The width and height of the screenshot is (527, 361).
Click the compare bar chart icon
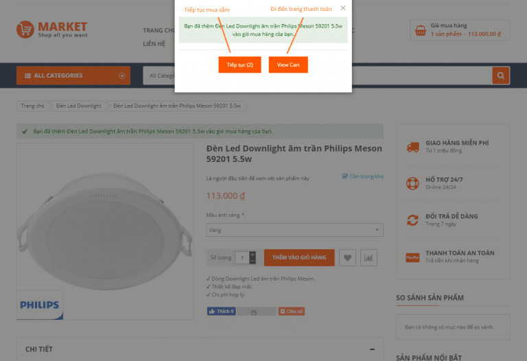(x=369, y=258)
